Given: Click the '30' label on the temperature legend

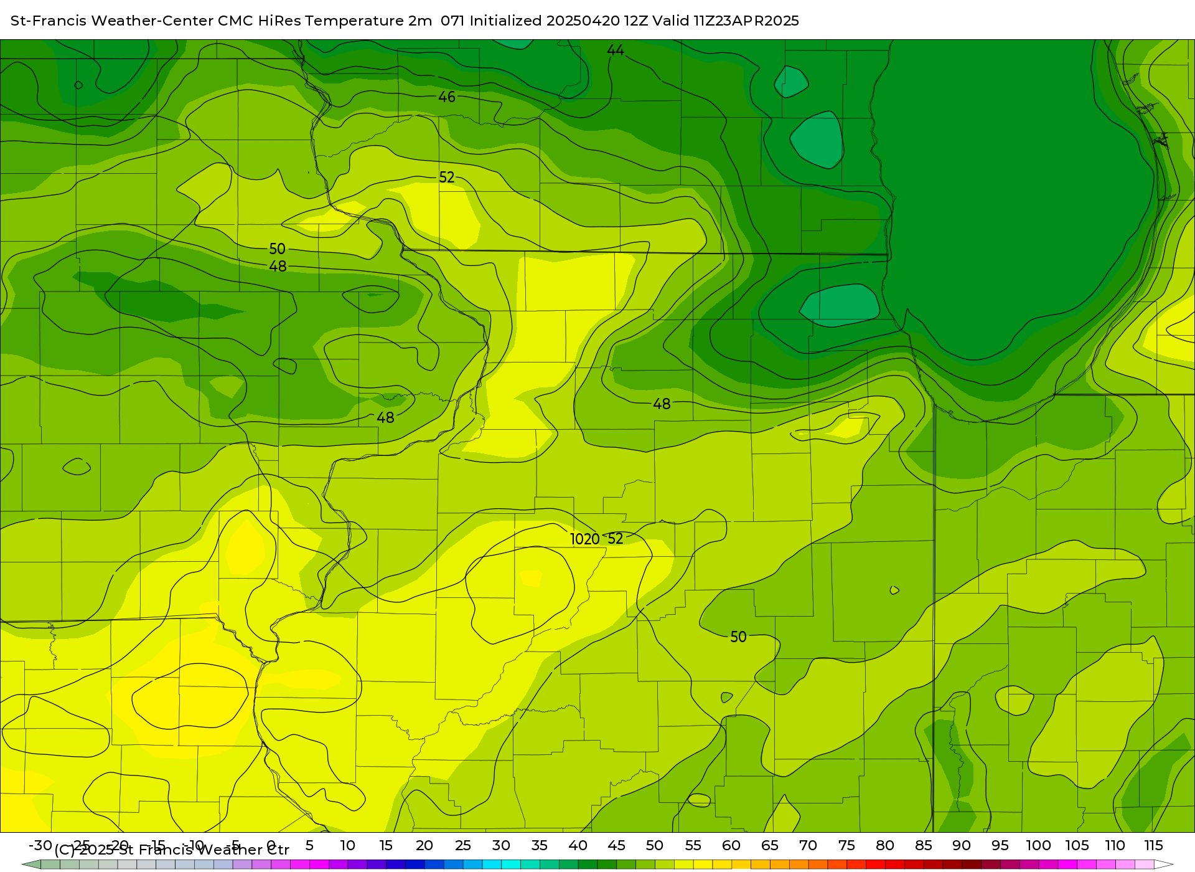Looking at the screenshot, I should (x=501, y=846).
